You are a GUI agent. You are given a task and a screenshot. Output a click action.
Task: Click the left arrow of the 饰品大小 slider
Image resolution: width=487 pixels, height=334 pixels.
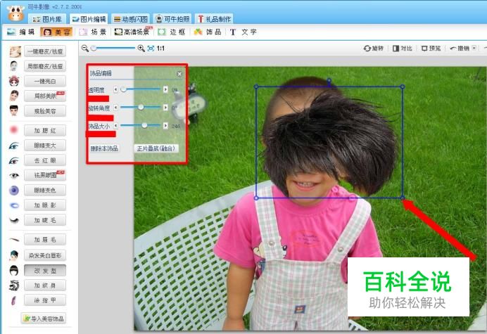(x=116, y=125)
